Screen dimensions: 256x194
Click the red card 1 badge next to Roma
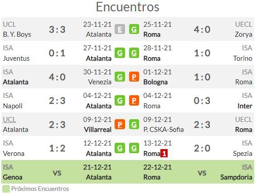164,153
